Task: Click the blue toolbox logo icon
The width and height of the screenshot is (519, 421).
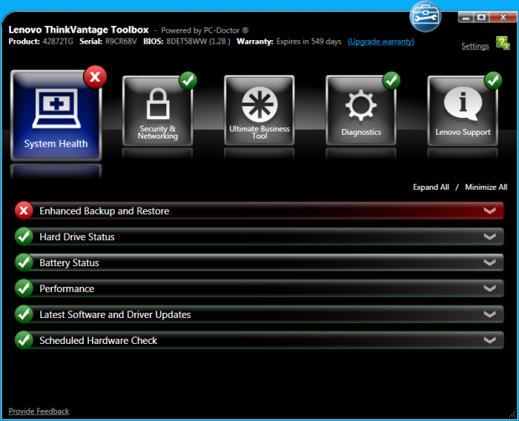Action: tap(426, 16)
